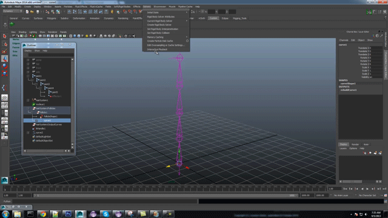The image size is (388, 218).
Task: Click the Windows Start button
Action: pyautogui.click(x=5, y=214)
